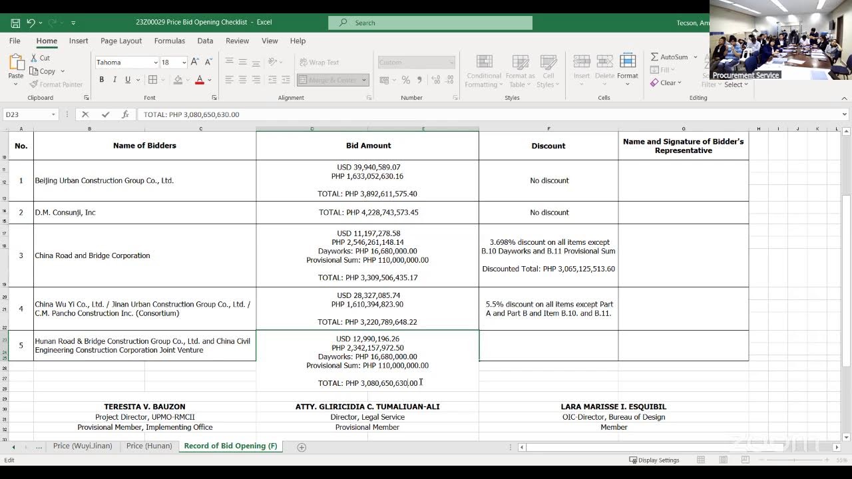Open the Insert Function dialog
852x479 pixels.
[124, 114]
